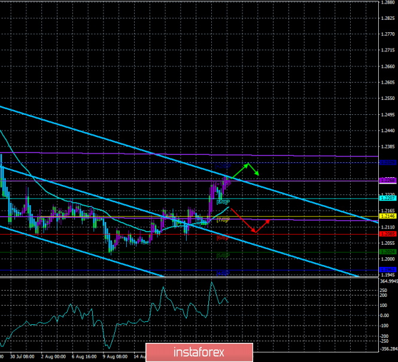Click the 1.2055 price axis value
Viewport: 398px width, 362px height.
click(x=388, y=243)
